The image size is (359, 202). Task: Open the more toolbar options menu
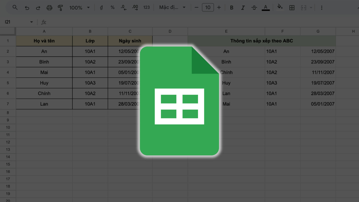(322, 7)
